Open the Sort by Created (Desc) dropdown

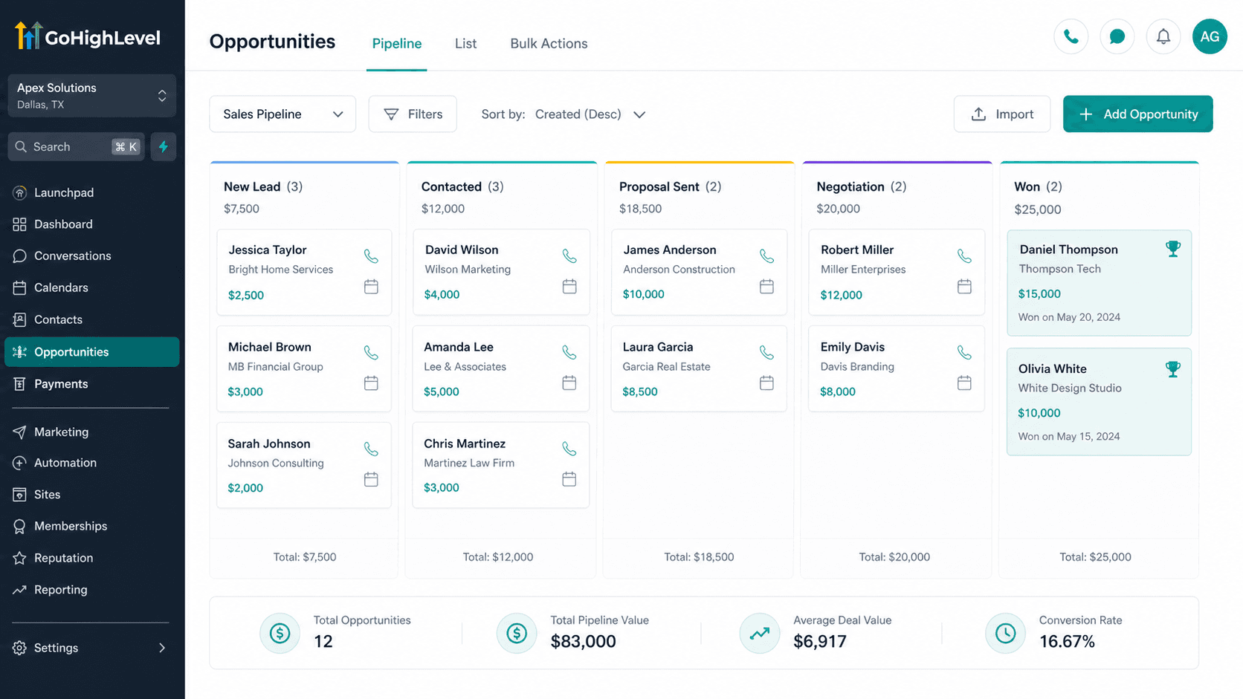pyautogui.click(x=590, y=114)
